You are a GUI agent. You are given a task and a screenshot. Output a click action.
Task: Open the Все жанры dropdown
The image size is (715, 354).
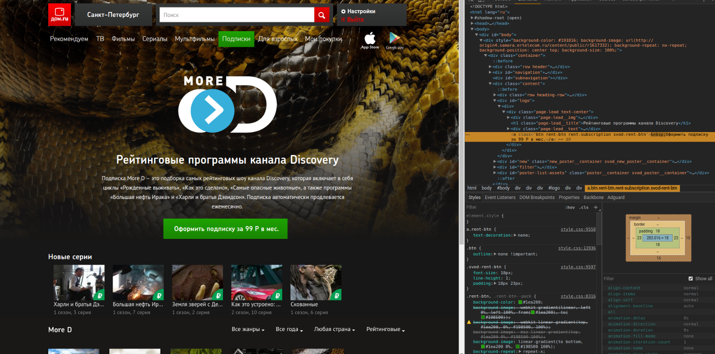coord(248,330)
